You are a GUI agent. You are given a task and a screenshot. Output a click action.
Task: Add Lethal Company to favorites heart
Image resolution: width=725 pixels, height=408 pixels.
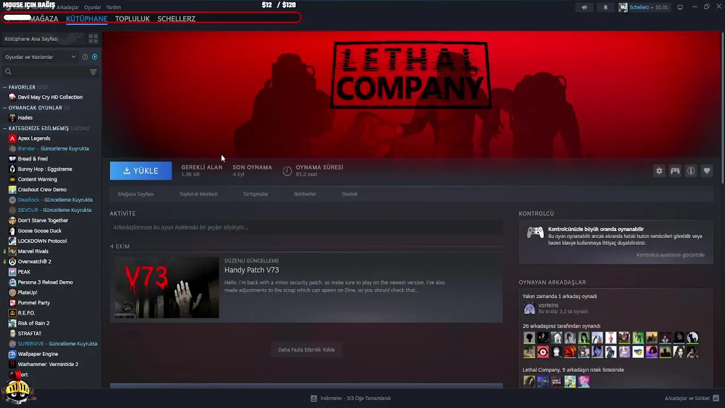click(x=706, y=171)
